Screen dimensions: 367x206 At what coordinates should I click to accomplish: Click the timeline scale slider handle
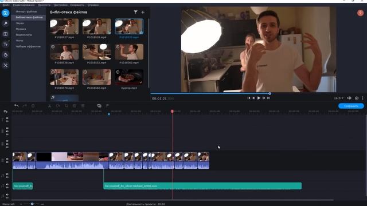[32, 204]
